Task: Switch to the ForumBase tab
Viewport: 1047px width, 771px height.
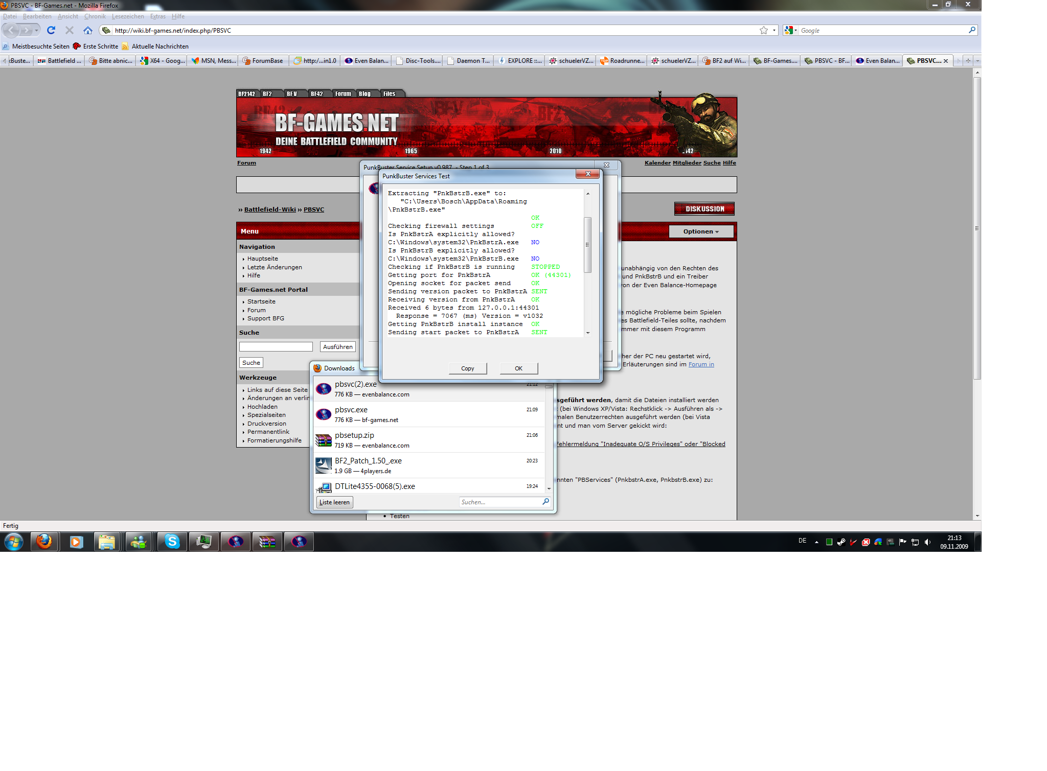Action: click(263, 61)
